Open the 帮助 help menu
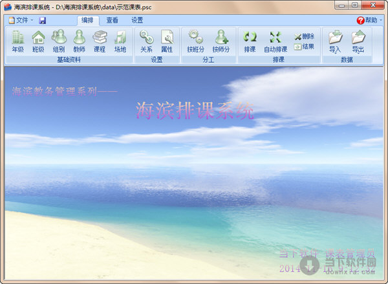 point(369,20)
